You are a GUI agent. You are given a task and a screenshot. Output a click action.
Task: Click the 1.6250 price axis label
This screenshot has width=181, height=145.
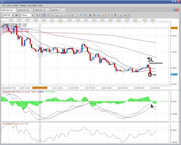174,52
